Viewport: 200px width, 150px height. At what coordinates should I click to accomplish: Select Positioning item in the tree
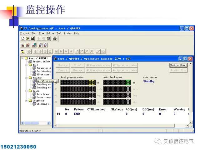point(44,71)
